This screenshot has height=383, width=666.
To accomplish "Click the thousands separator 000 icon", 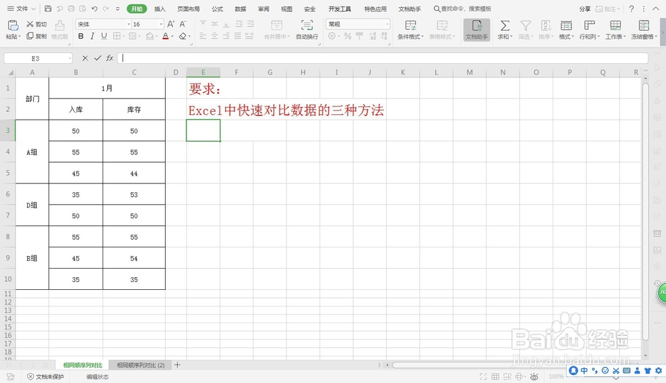I will (360, 37).
